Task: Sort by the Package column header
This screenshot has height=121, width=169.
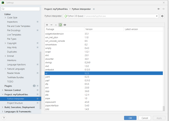Action: coord(64,29)
